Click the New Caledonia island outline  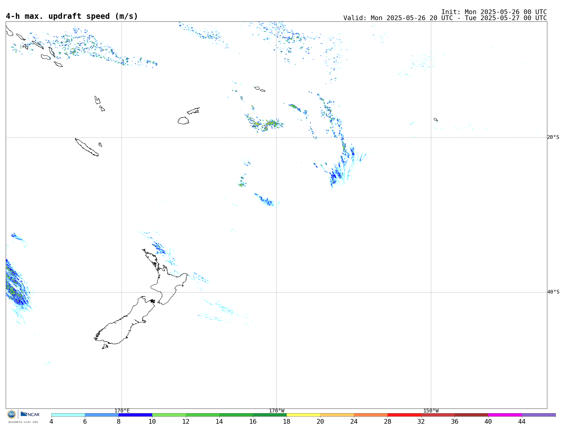[87, 147]
